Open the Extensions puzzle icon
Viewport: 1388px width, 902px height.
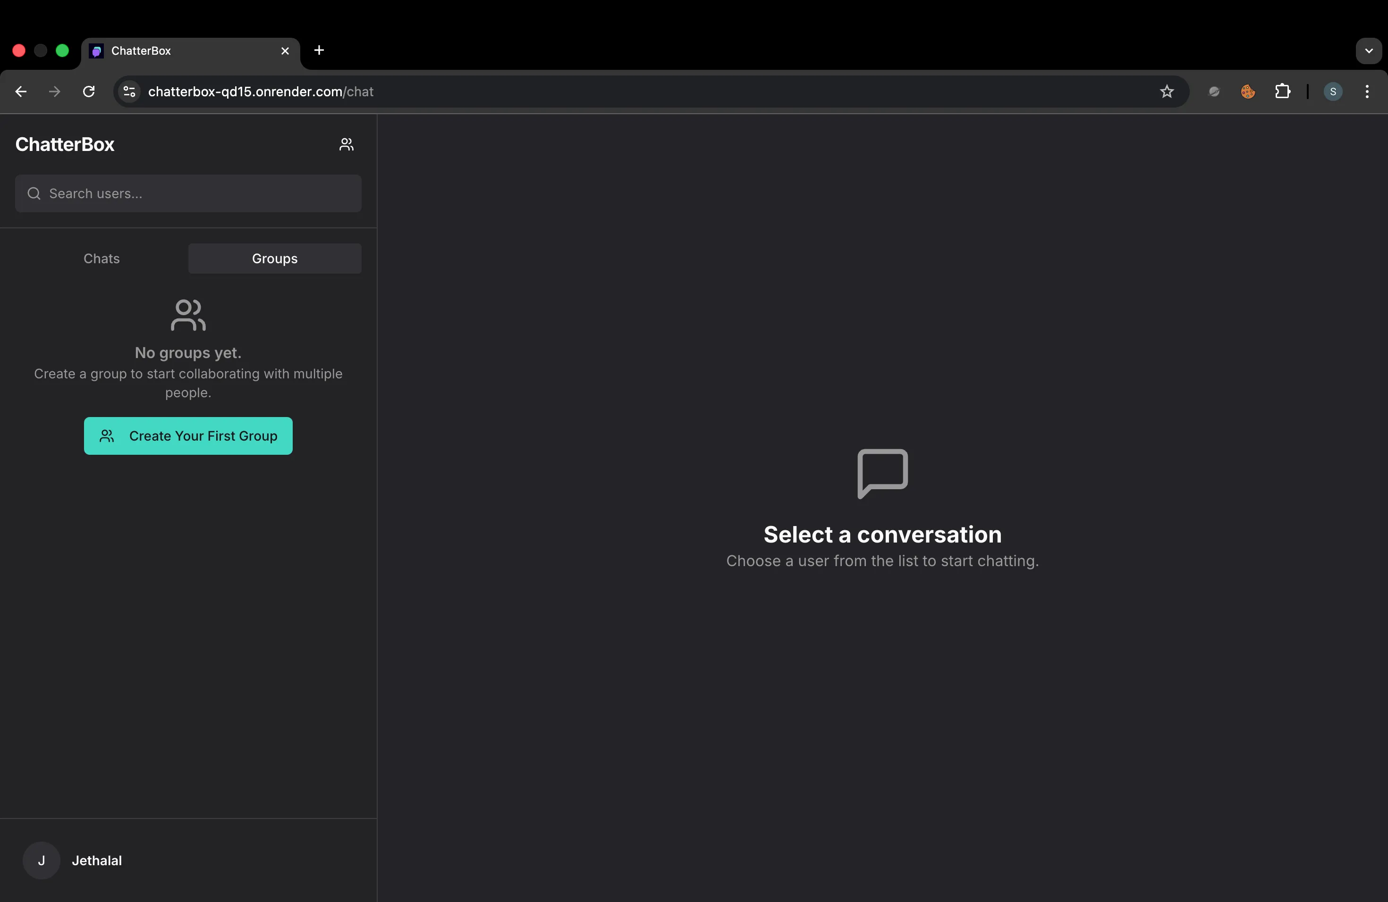[1282, 92]
